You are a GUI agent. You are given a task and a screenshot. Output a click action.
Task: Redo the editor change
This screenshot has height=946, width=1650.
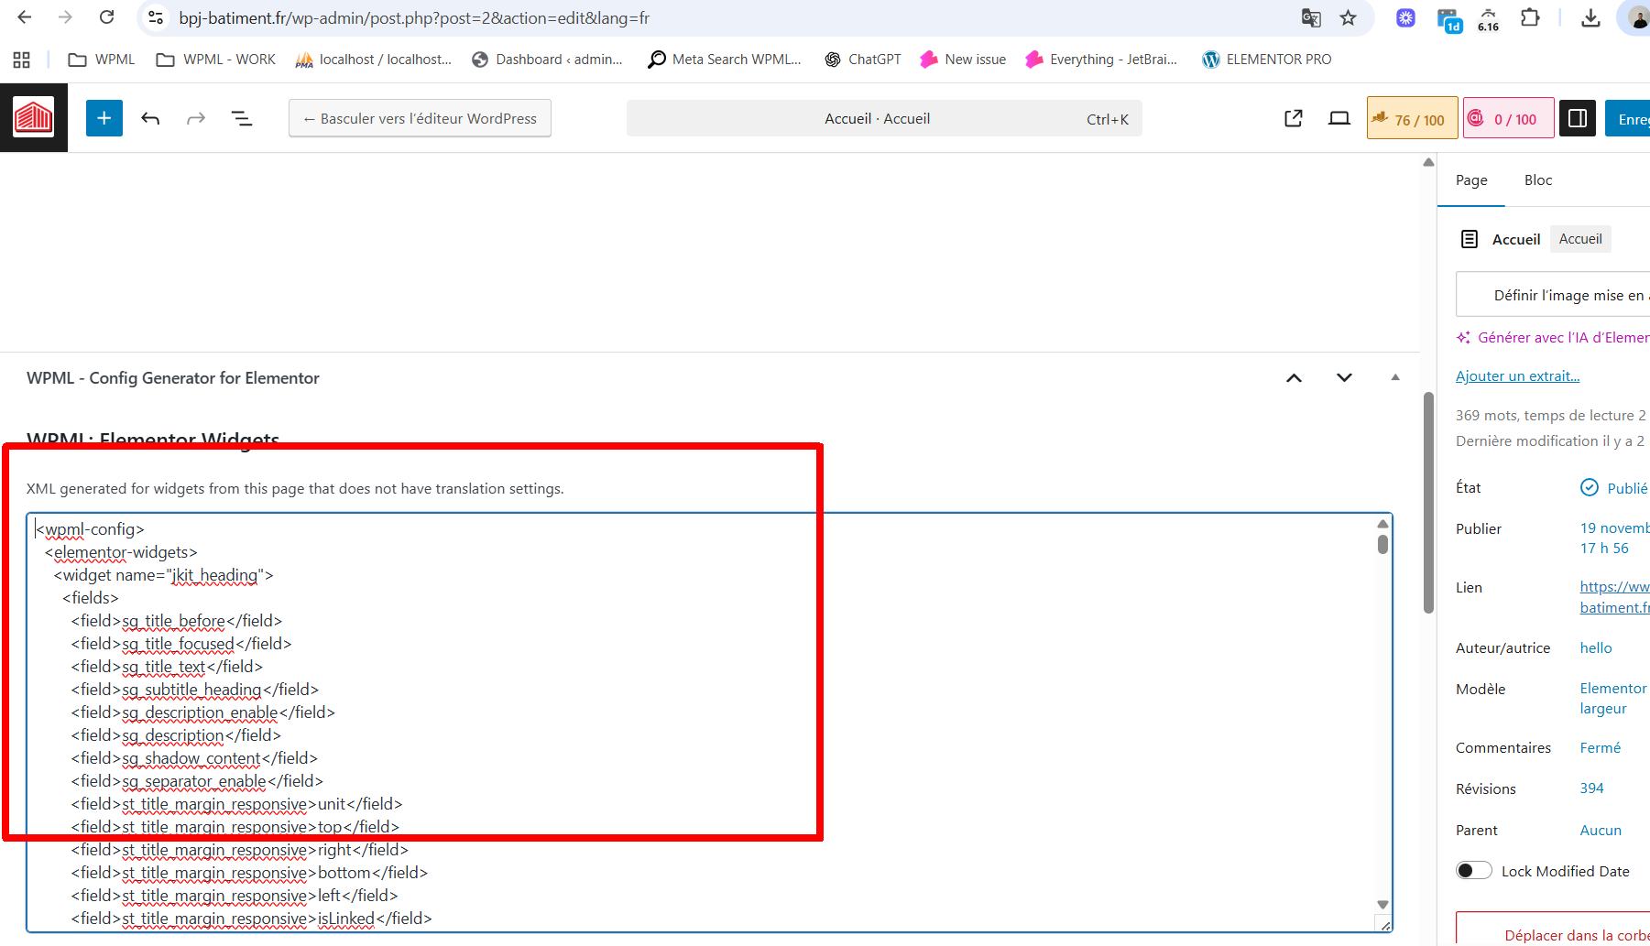(196, 118)
